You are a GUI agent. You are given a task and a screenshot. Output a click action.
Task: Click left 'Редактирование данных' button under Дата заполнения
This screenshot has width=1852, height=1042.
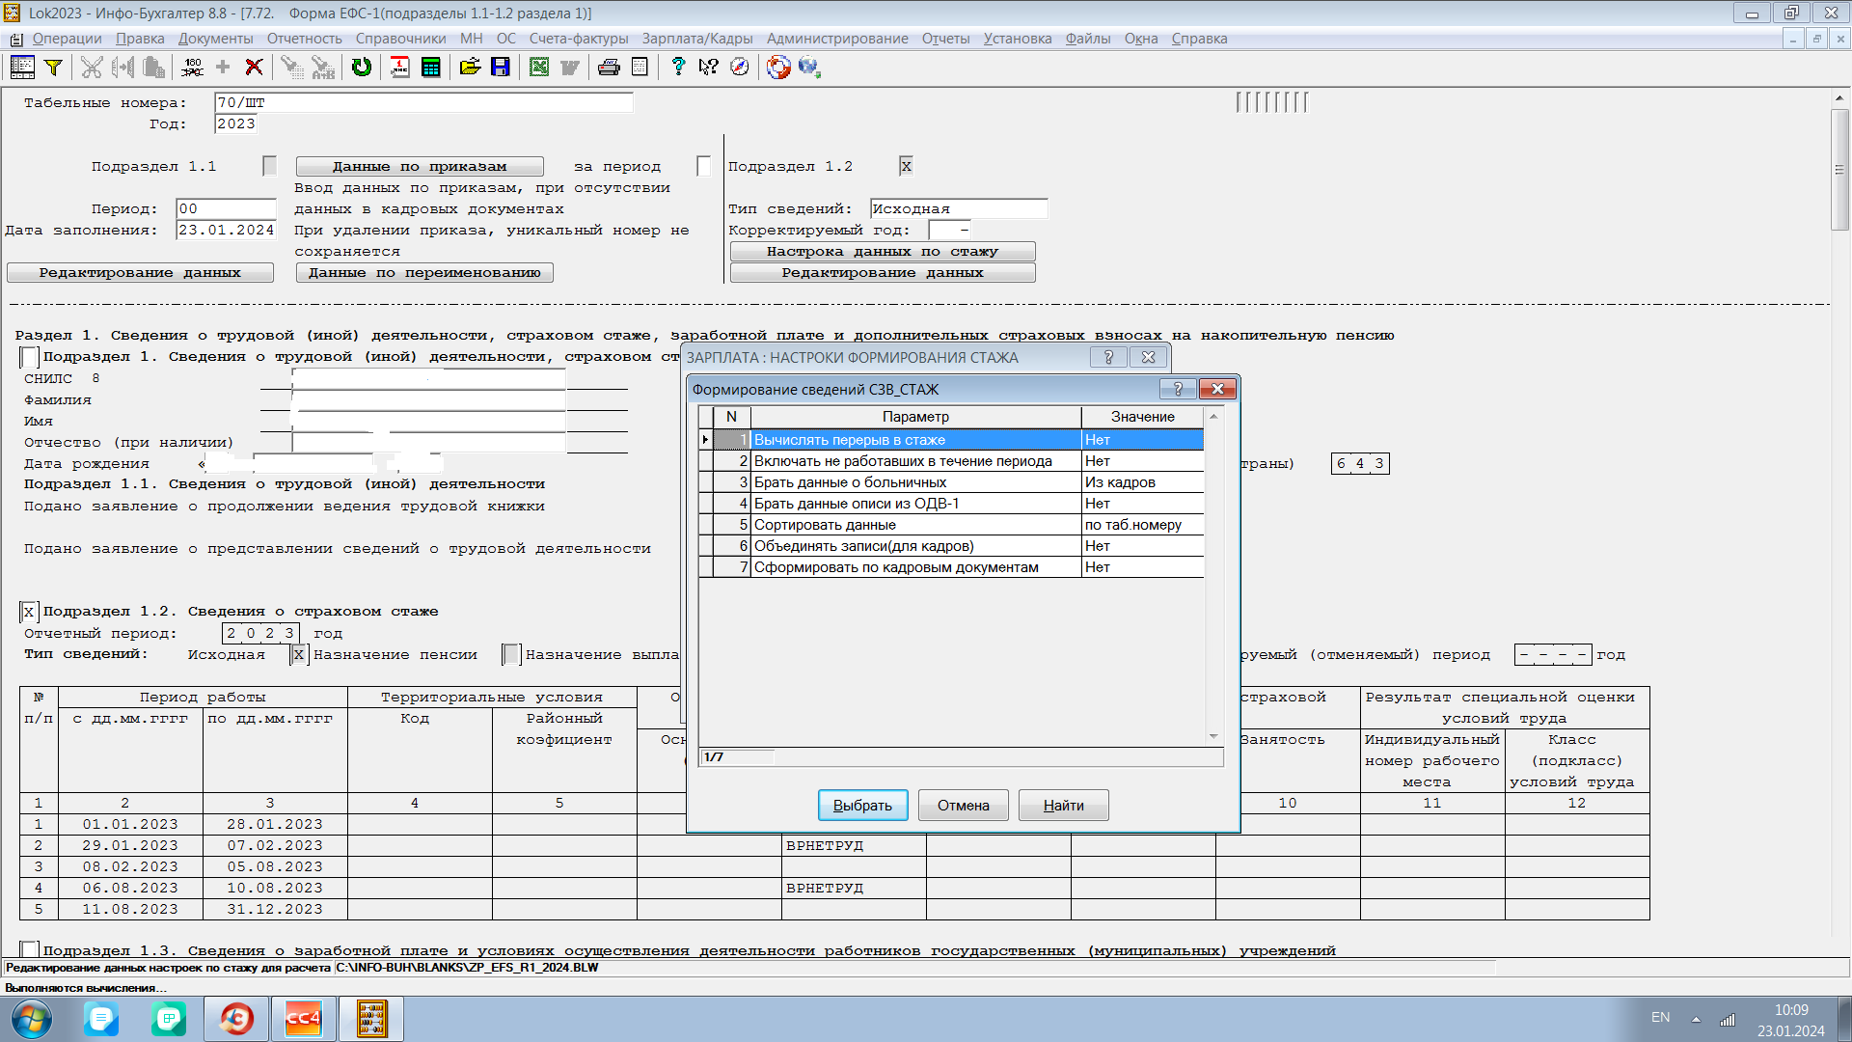click(x=140, y=272)
